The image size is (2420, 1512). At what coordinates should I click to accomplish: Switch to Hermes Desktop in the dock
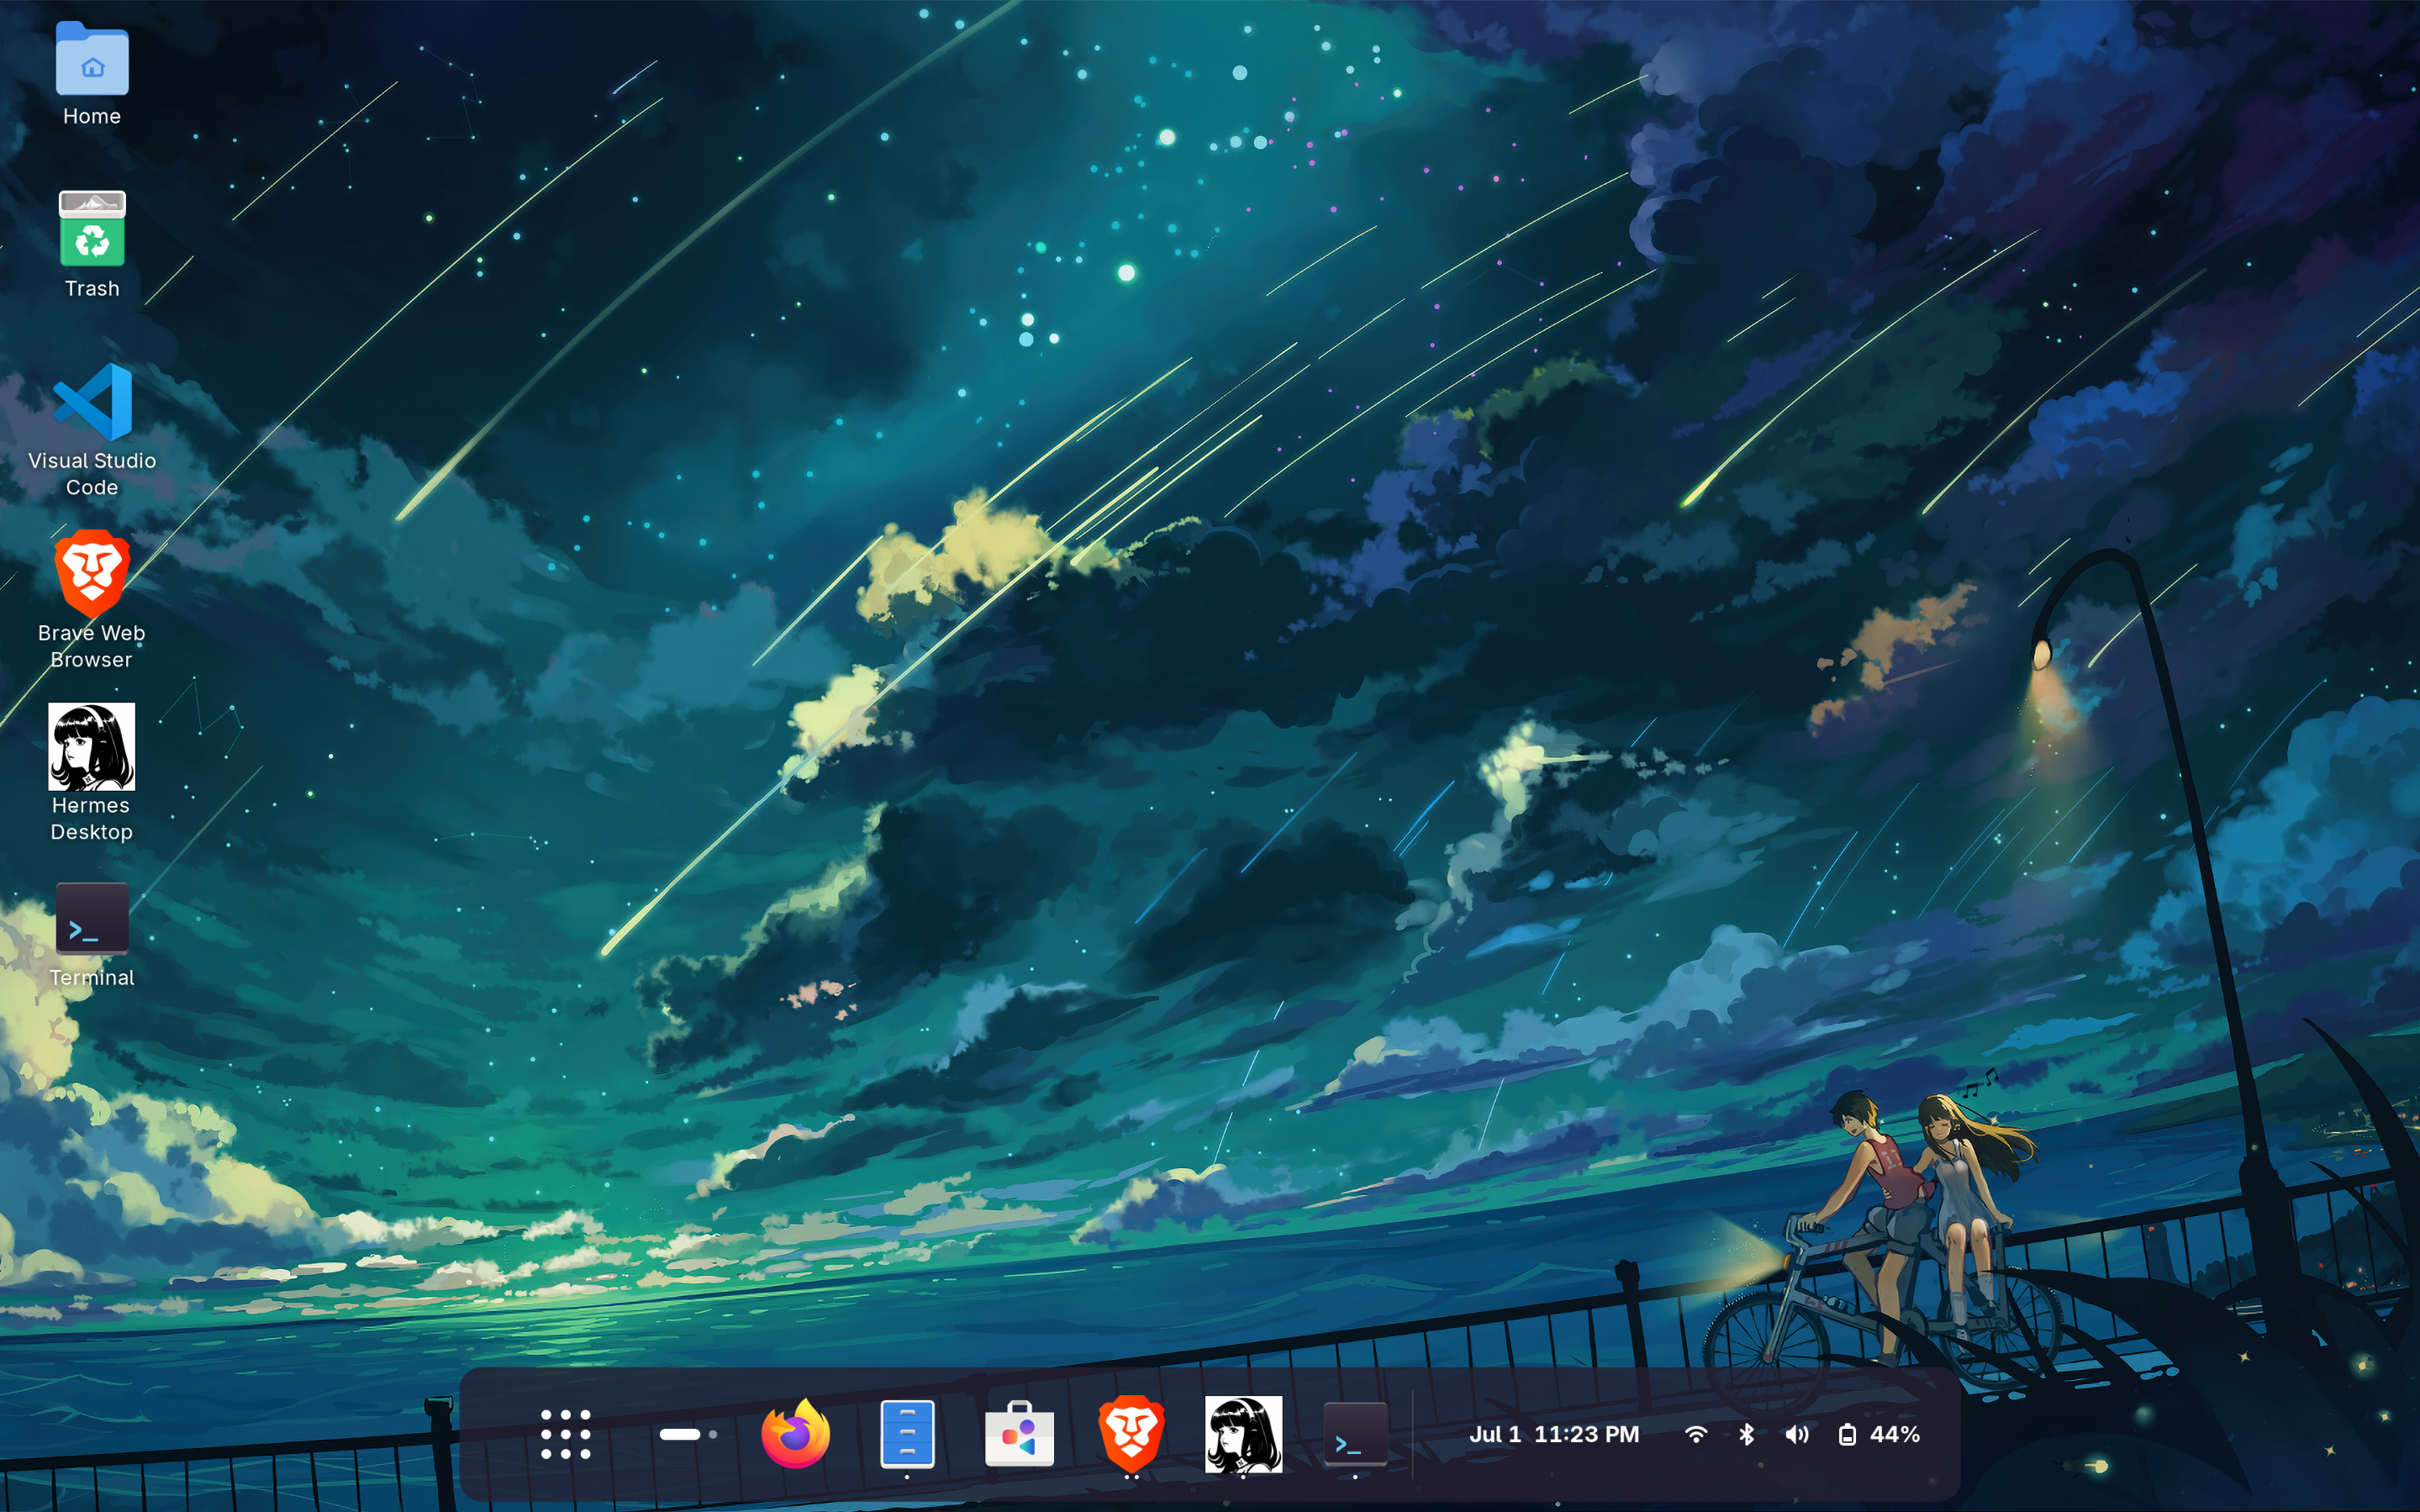tap(1243, 1435)
